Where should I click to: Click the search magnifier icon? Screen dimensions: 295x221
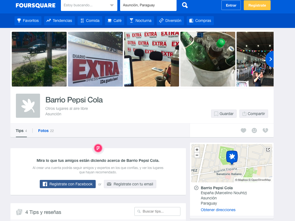pos(185,5)
